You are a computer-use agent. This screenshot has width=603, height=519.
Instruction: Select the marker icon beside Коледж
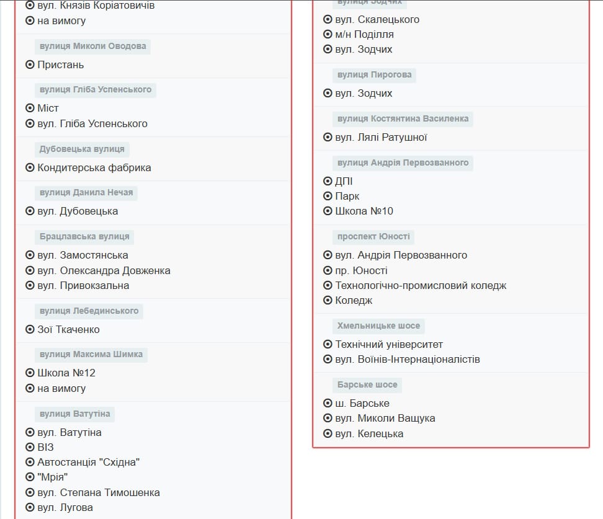(x=328, y=300)
